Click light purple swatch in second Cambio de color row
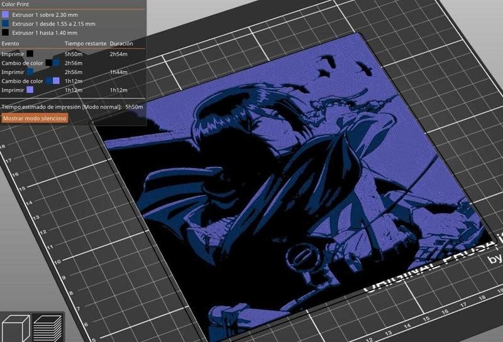 click(56, 81)
